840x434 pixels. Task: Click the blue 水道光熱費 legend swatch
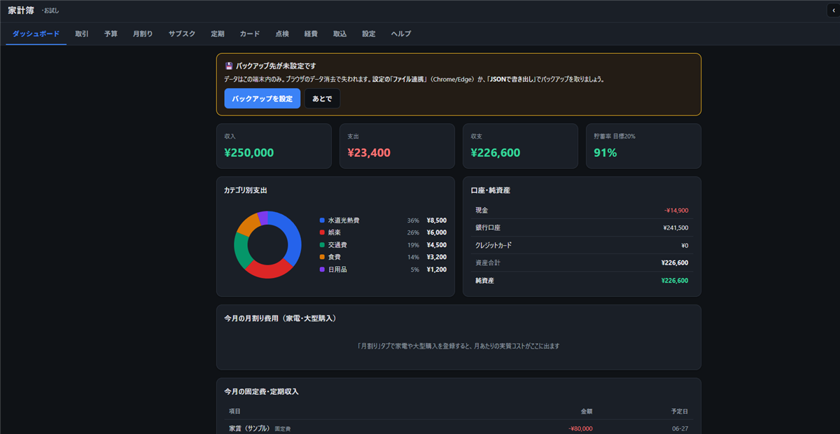pyautogui.click(x=322, y=220)
